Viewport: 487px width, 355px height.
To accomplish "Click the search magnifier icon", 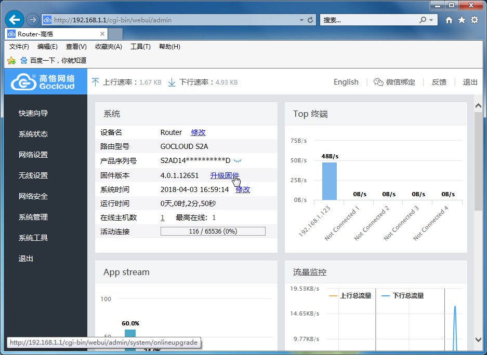I will [423, 20].
